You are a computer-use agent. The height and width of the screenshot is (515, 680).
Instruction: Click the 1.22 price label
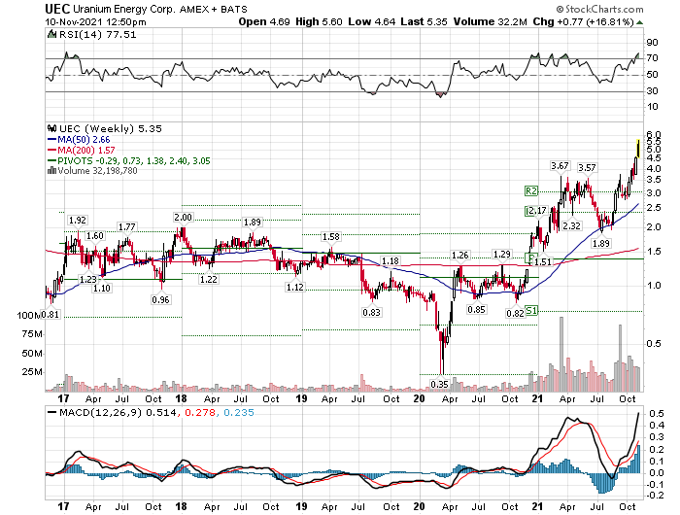208,279
